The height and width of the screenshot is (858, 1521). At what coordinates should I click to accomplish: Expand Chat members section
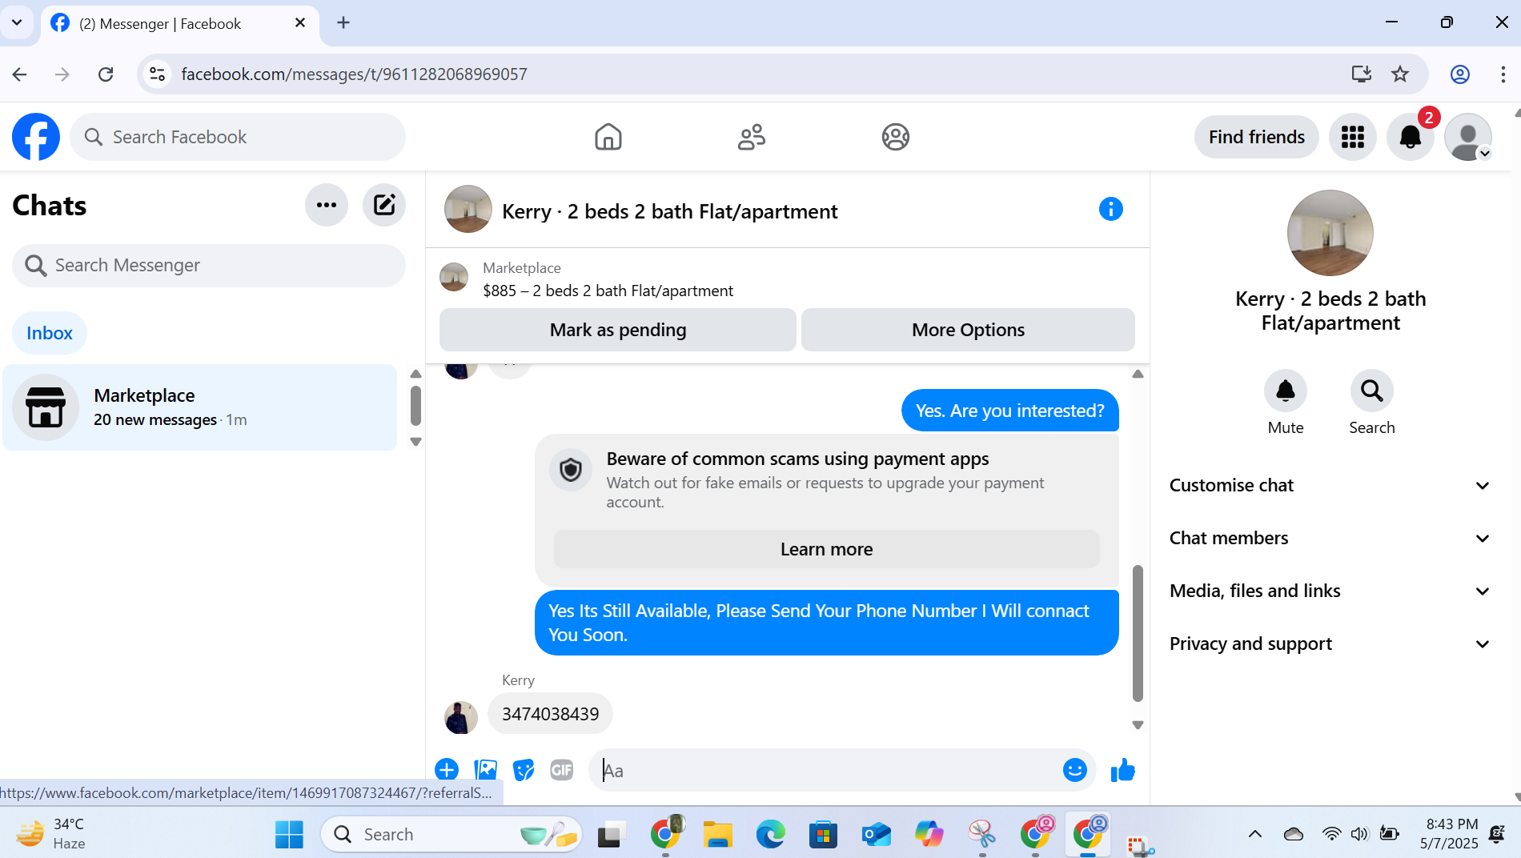click(x=1330, y=538)
